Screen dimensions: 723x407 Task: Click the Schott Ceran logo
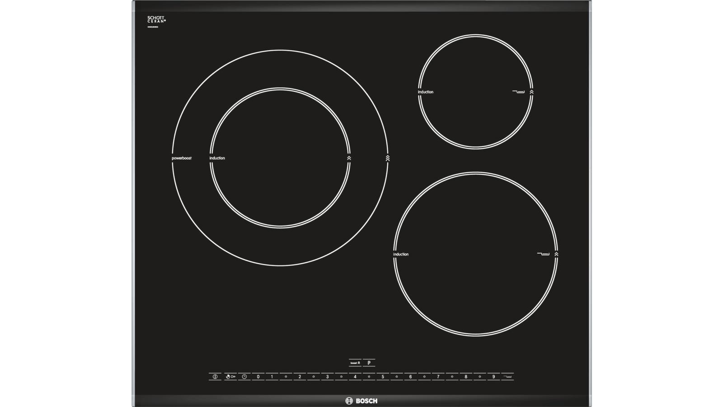[156, 19]
